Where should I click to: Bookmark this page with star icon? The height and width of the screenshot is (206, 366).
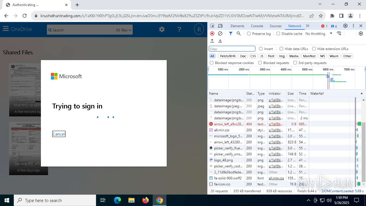point(321,16)
